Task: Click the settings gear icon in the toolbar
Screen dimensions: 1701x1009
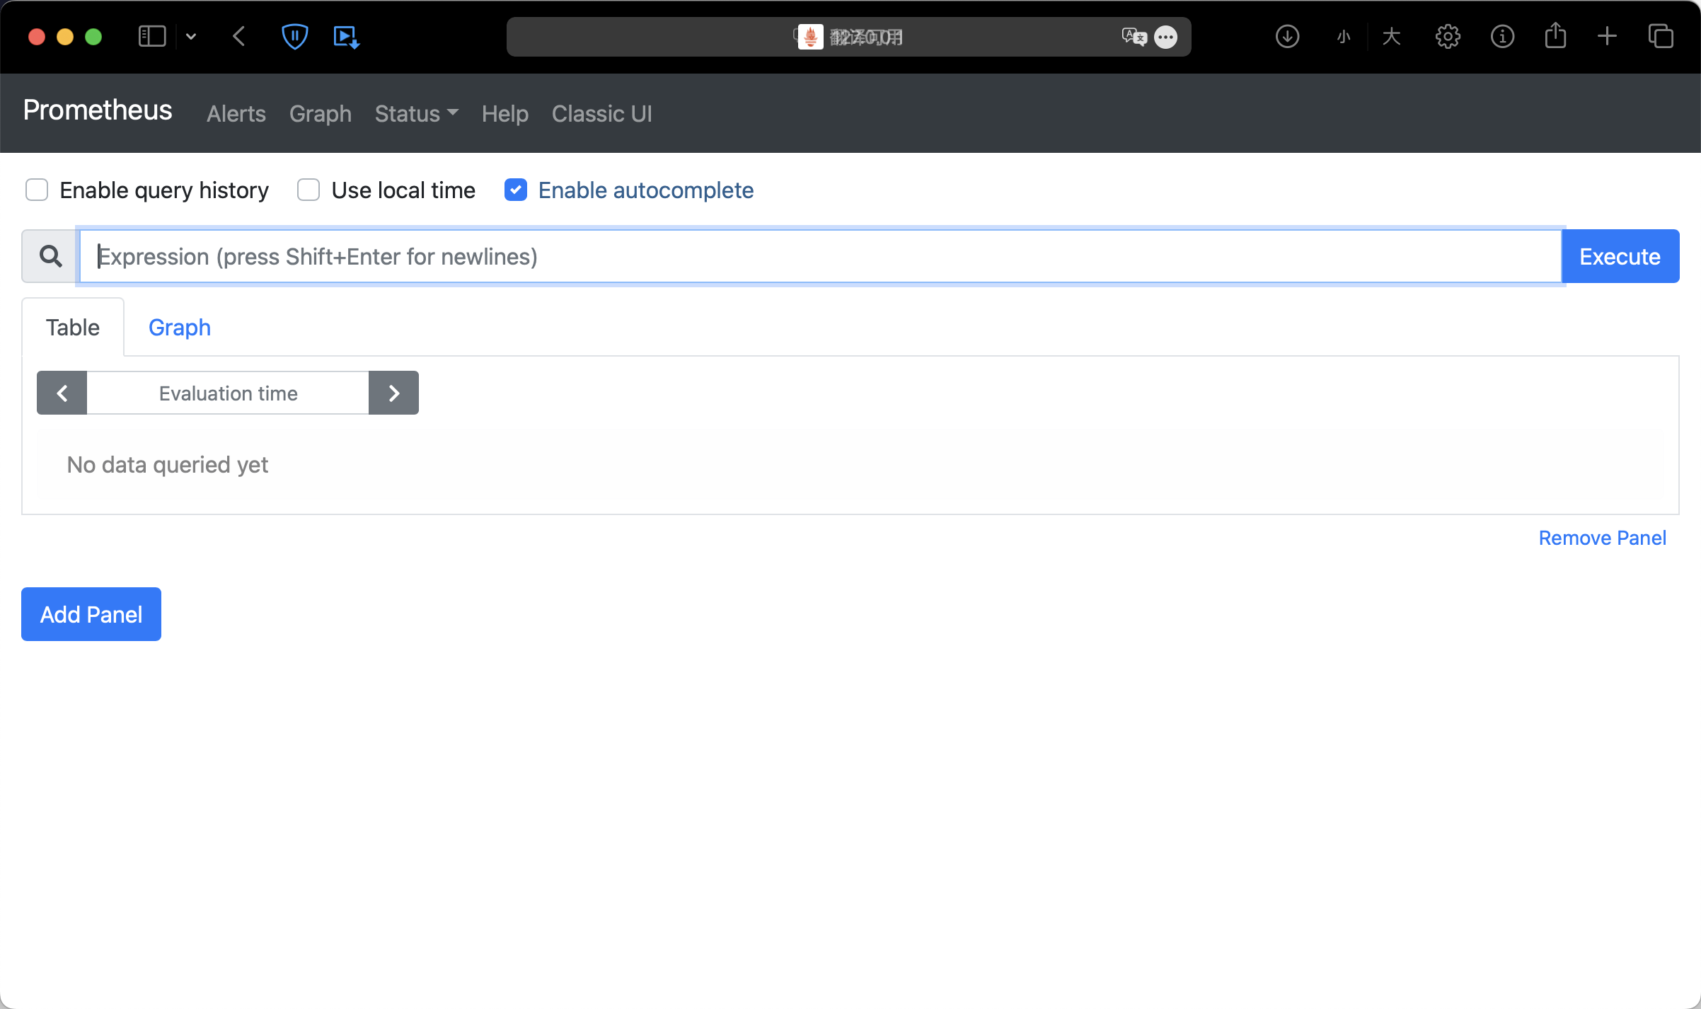Action: pos(1448,36)
